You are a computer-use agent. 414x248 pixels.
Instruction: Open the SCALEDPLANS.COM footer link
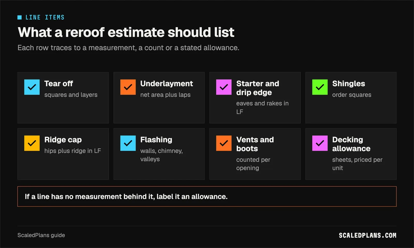coord(368,235)
